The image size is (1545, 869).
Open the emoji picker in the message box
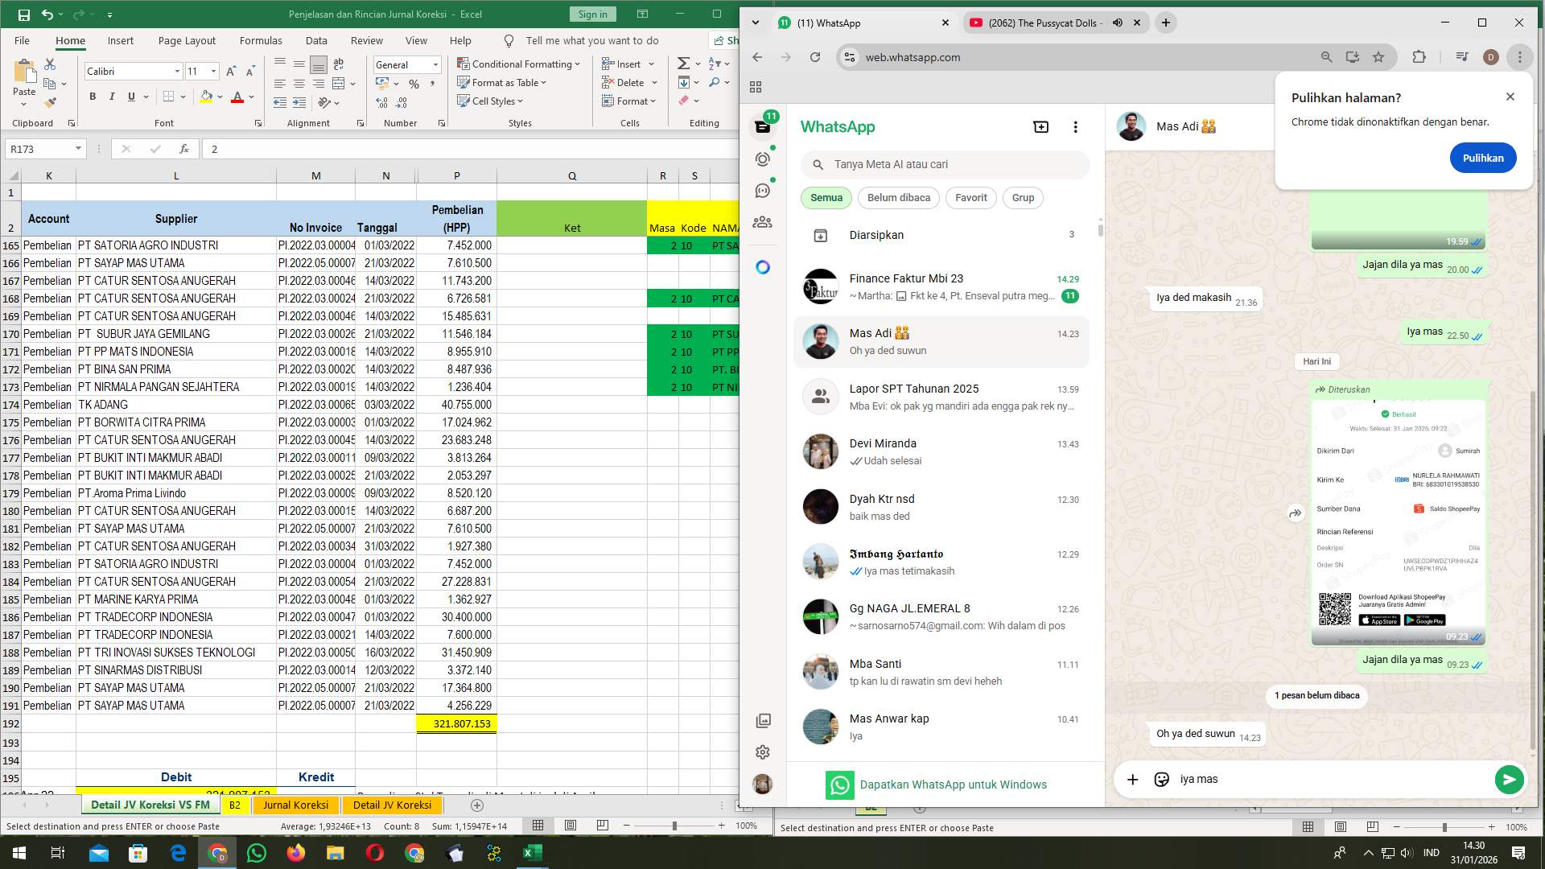click(1161, 779)
